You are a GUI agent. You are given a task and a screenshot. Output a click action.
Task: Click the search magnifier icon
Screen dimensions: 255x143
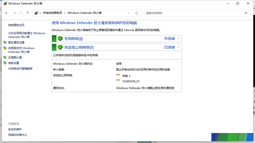246,13
